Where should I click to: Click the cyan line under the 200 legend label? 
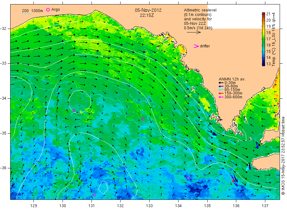(x=26, y=14)
